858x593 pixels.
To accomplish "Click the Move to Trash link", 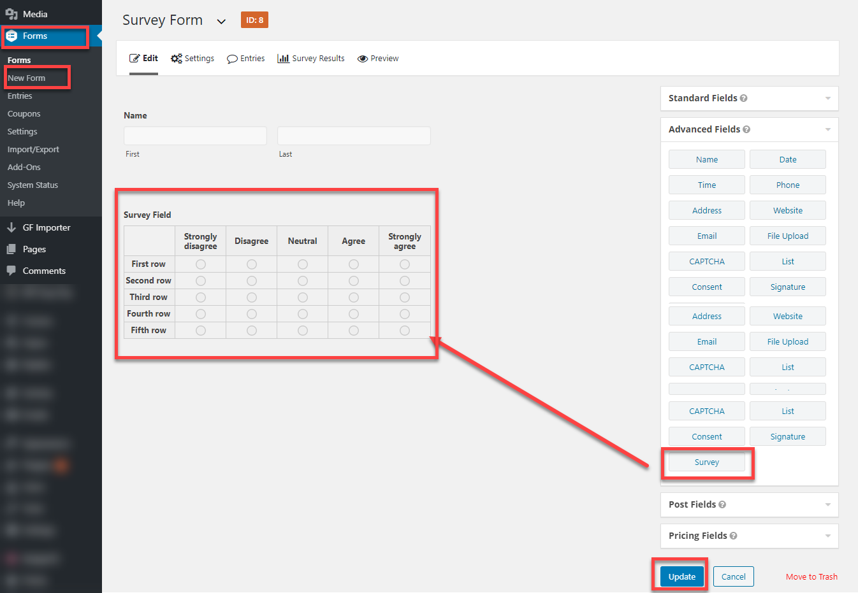I will 811,576.
